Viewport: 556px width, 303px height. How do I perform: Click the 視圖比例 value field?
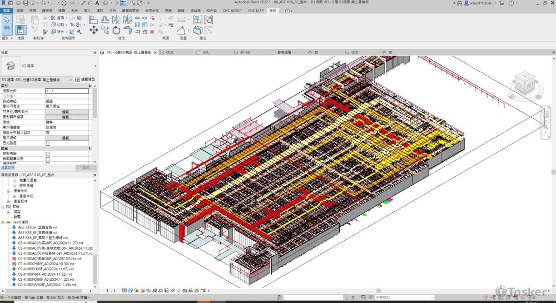pos(67,91)
